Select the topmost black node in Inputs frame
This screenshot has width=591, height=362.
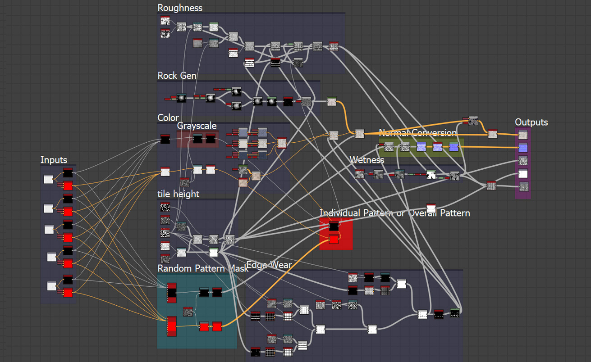pyautogui.click(x=68, y=172)
